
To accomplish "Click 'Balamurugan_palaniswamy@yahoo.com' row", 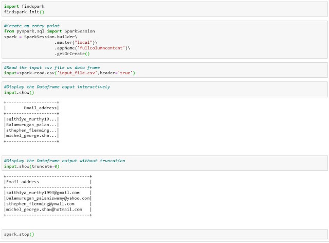I will click(48, 198).
